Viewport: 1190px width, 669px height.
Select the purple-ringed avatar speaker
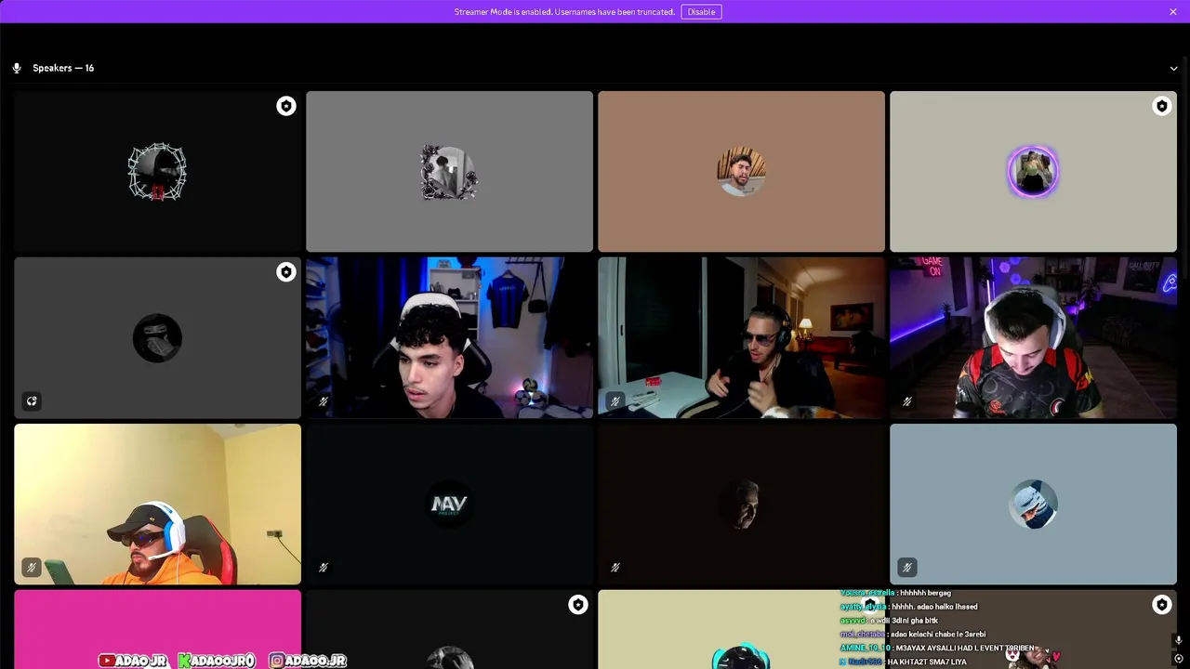(1033, 172)
